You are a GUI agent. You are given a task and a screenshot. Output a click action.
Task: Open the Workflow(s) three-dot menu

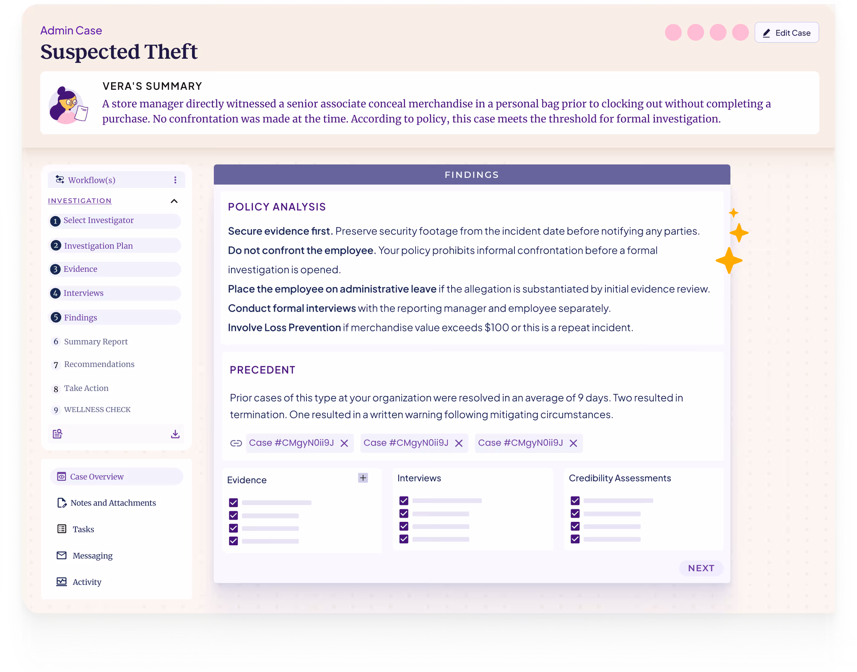click(x=175, y=180)
